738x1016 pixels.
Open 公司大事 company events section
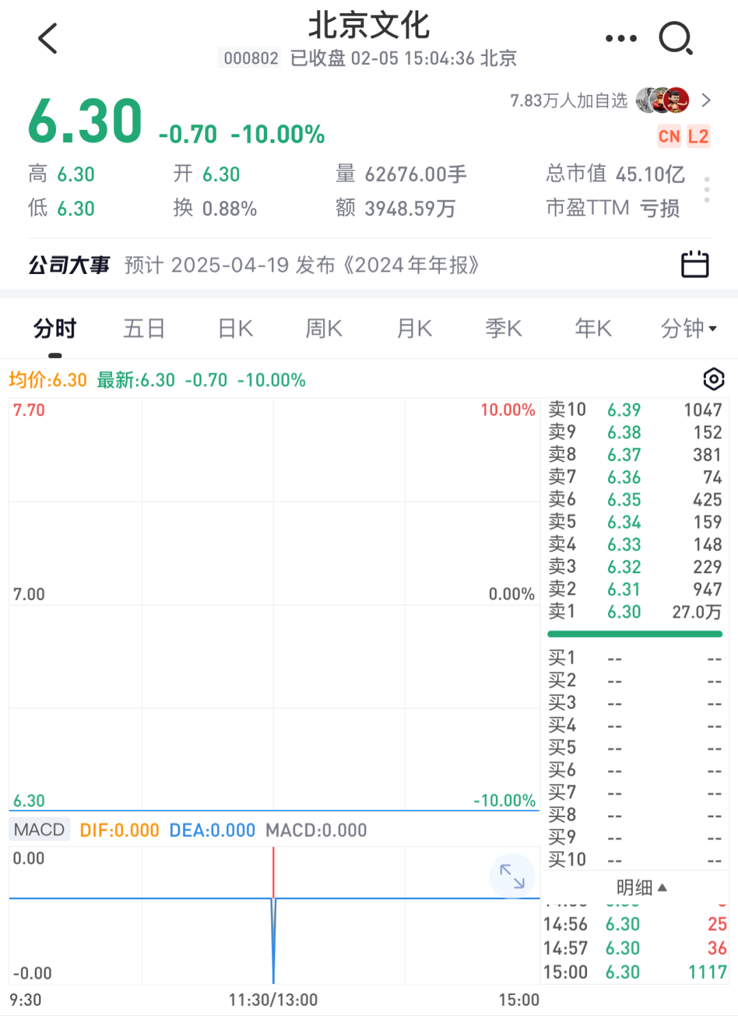pos(69,264)
